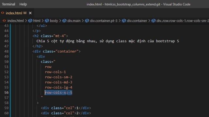Click the closing </p> tag

click(37, 31)
